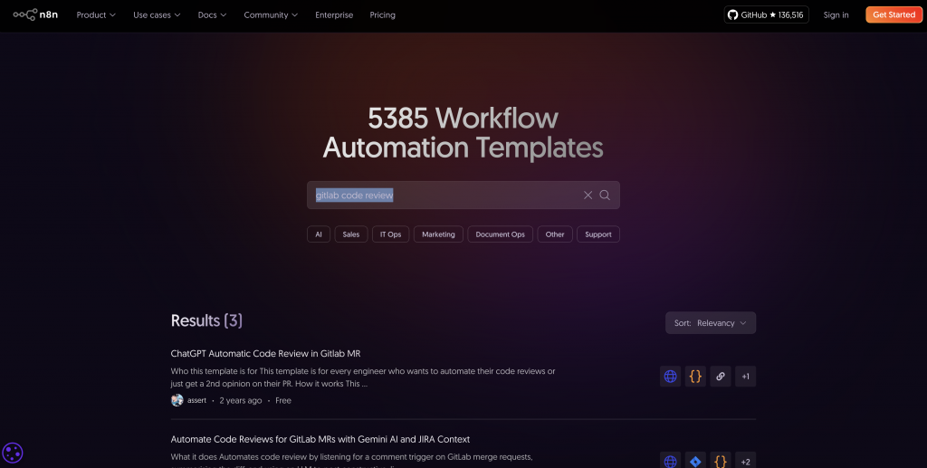Open 'Automate Code Reviews for GitLab MRs with Gemini AI'
Screen dimensions: 927x468
(320, 439)
